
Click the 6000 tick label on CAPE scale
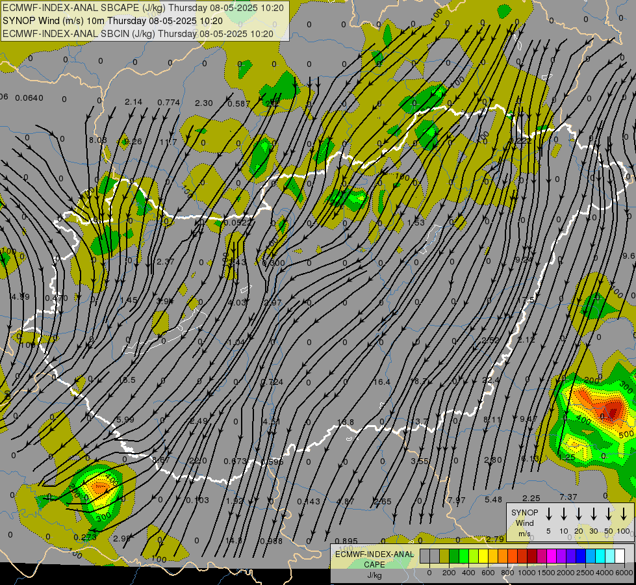coord(625,573)
